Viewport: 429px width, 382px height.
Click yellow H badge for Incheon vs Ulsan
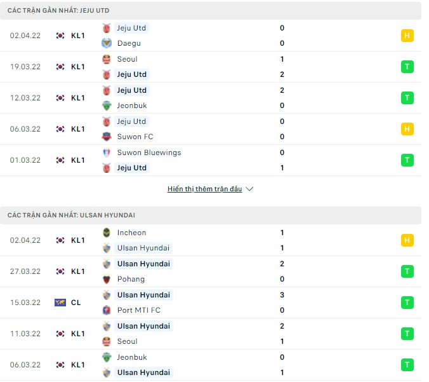[407, 240]
